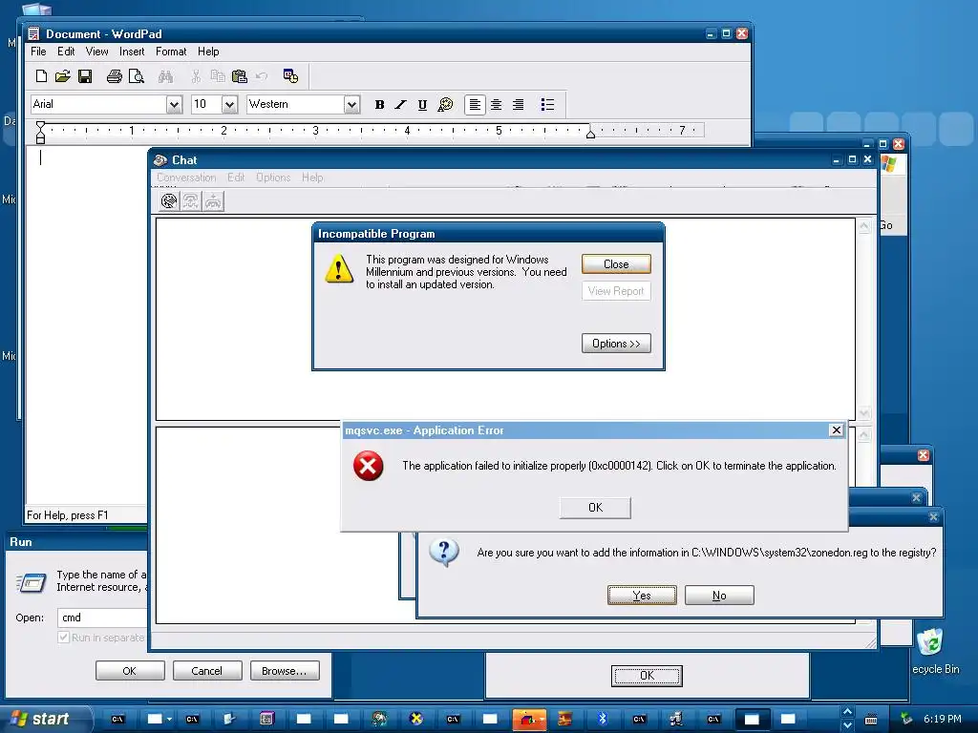Click the Answer icon in Chat toolbar
This screenshot has height=733, width=978.
click(x=191, y=200)
